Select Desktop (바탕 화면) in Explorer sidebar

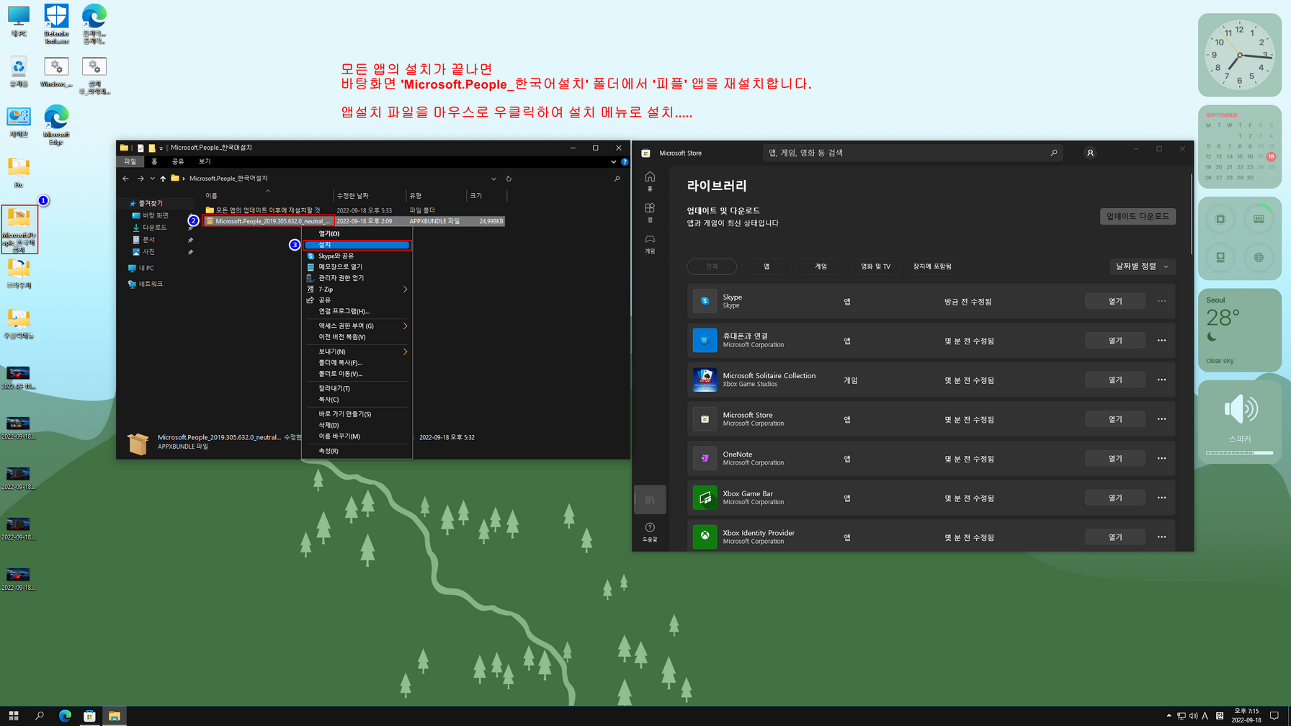click(x=155, y=215)
